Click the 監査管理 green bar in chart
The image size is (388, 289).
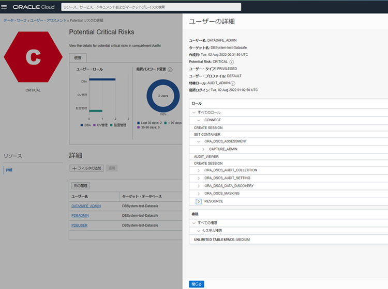tap(96, 111)
